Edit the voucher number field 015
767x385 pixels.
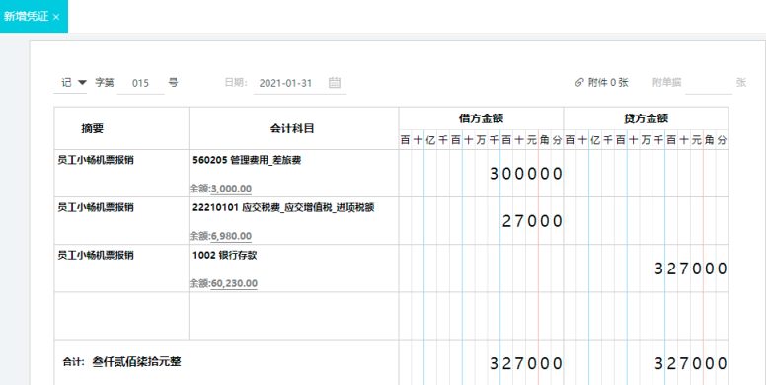(141, 83)
